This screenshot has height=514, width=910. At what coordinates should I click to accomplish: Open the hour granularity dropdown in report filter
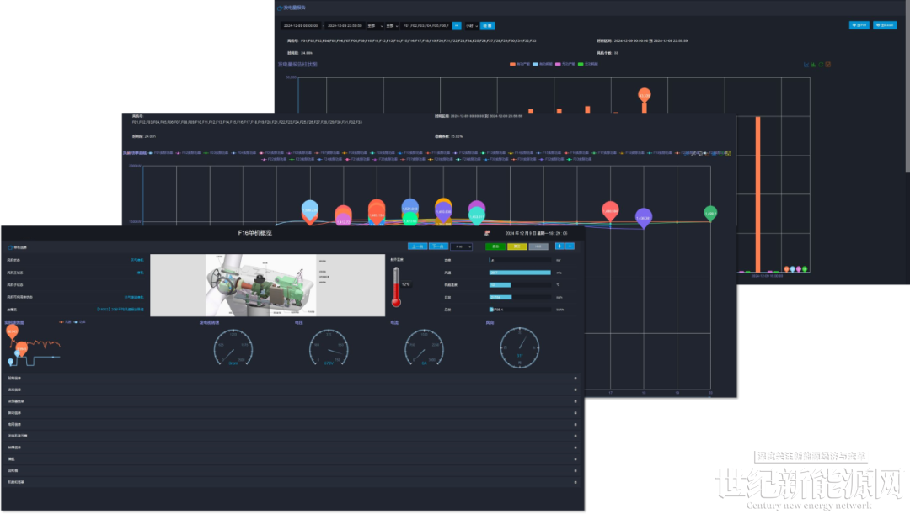pos(471,26)
